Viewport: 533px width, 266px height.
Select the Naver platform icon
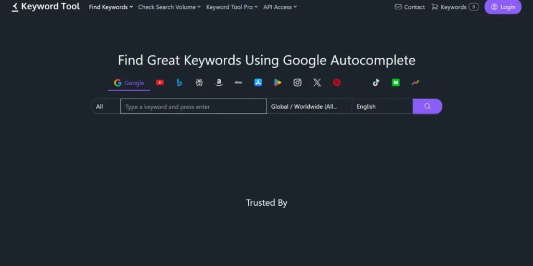pyautogui.click(x=396, y=83)
